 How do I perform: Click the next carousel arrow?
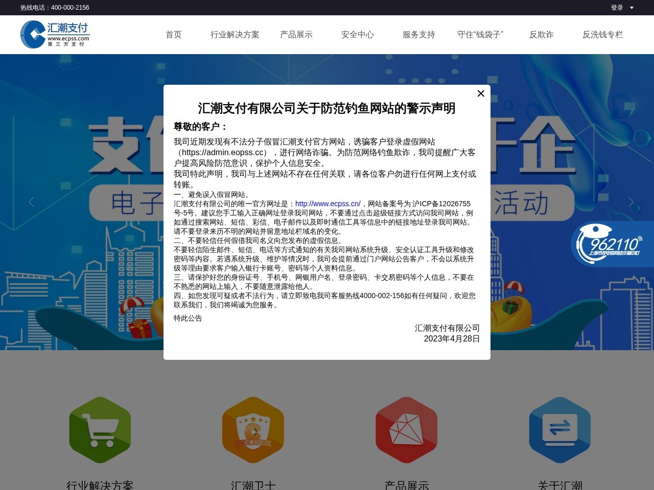631,202
